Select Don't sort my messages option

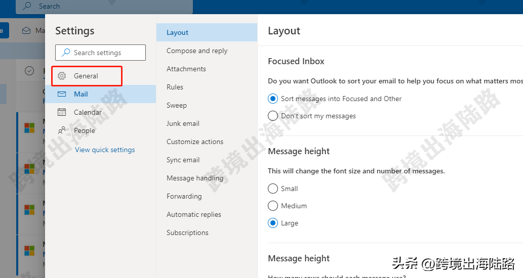click(273, 116)
